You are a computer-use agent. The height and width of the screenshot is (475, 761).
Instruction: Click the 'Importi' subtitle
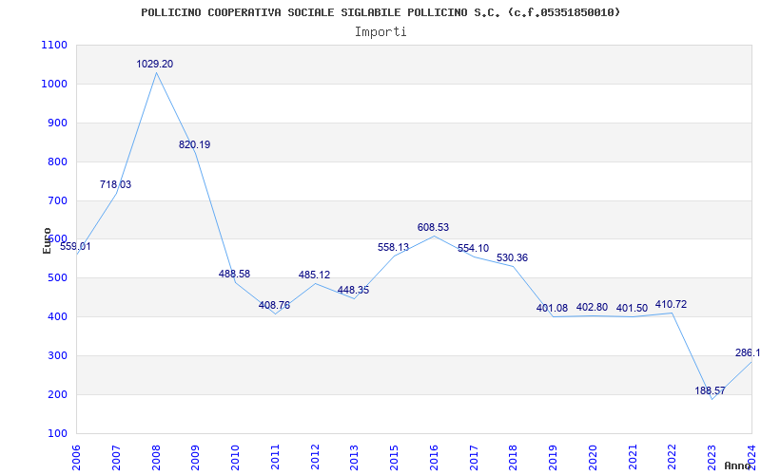point(380,32)
